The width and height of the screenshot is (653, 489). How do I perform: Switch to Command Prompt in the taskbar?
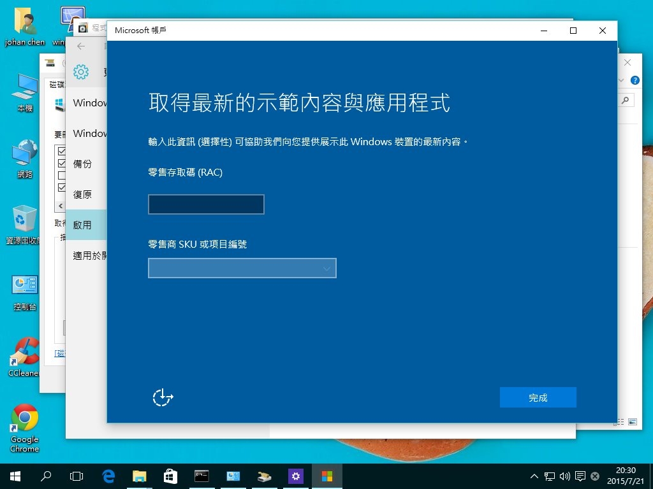tap(202, 476)
